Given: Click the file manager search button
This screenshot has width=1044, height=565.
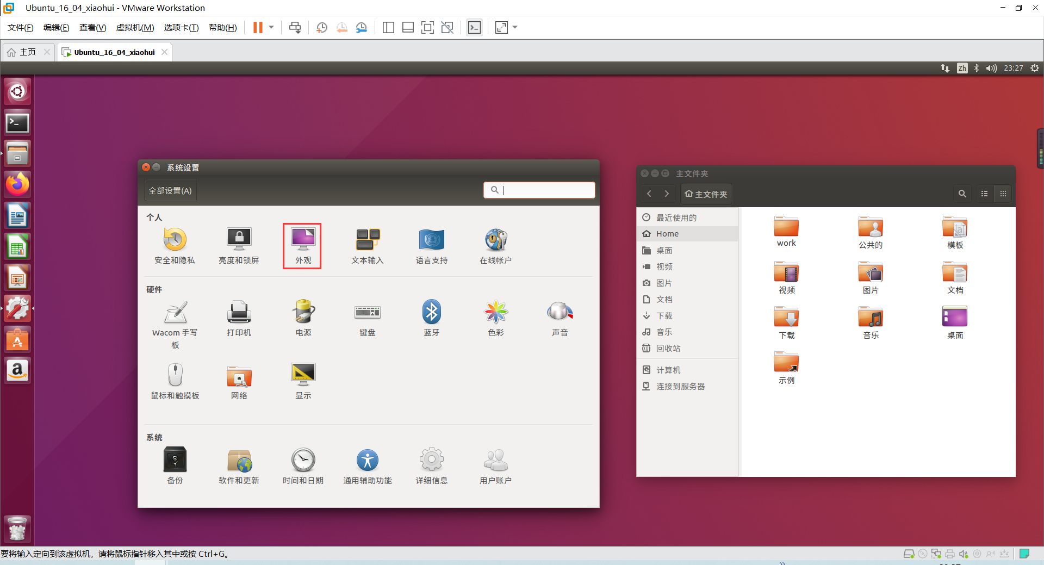Looking at the screenshot, I should point(962,194).
